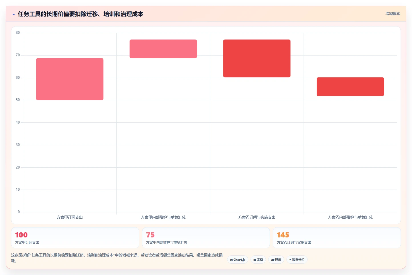Open the data card showing 100
The width and height of the screenshot is (412, 275).
pyautogui.click(x=75, y=238)
